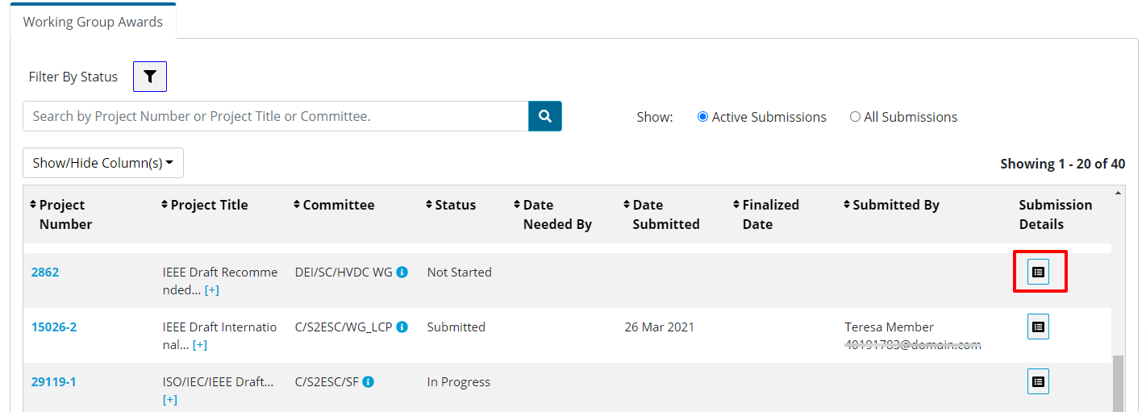The image size is (1146, 412).
Task: Click info icon next to DEI/SC/HVDC WG
Action: (x=402, y=273)
